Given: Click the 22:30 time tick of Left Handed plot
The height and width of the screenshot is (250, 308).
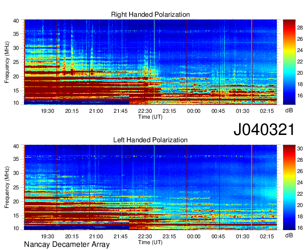Looking at the screenshot, I should coord(145,236).
